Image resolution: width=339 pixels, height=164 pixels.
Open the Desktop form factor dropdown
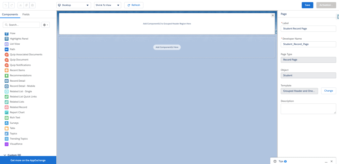(74, 5)
